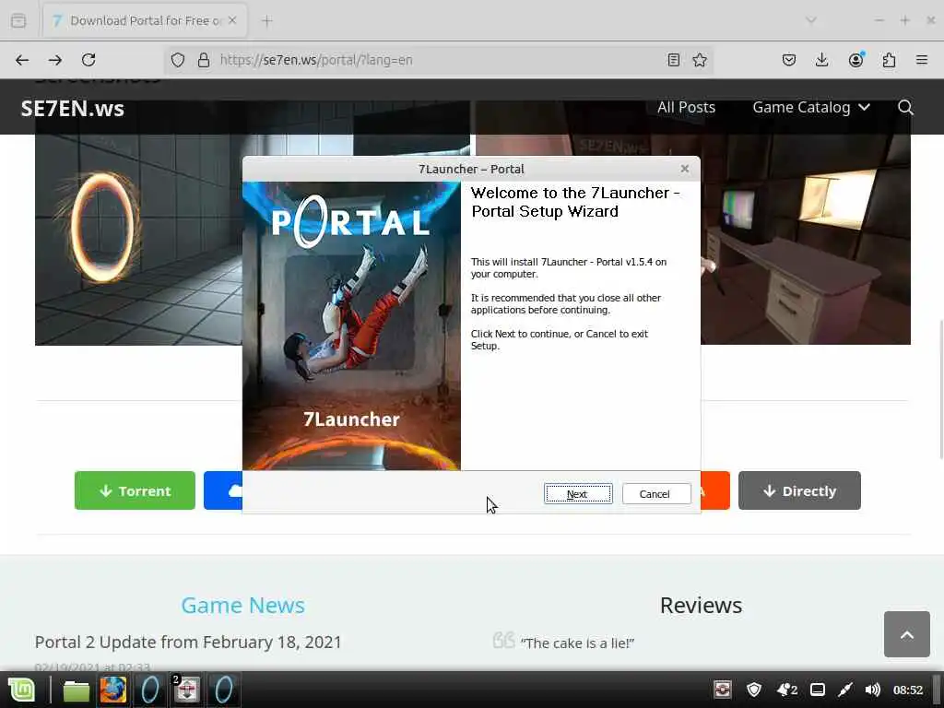
Task: Click the update manager tray icon
Action: (x=722, y=690)
